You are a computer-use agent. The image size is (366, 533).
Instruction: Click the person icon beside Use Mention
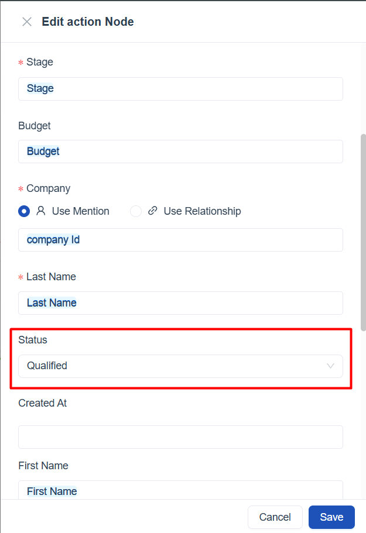(x=40, y=211)
